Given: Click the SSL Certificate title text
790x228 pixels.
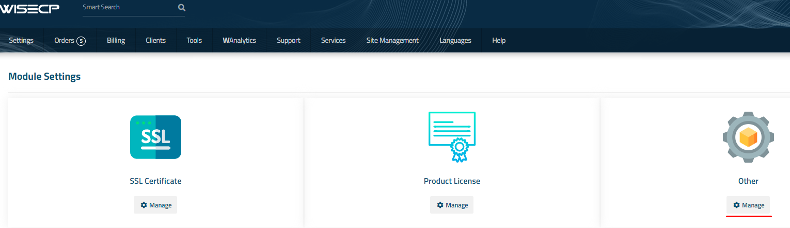Looking at the screenshot, I should pyautogui.click(x=155, y=181).
